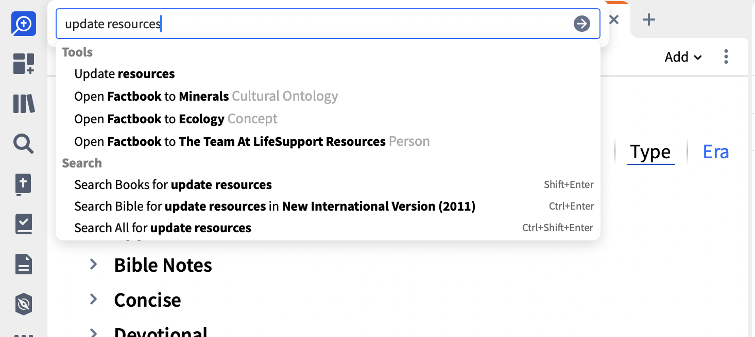Open the Library books icon
Image resolution: width=755 pixels, height=337 pixels.
24,104
